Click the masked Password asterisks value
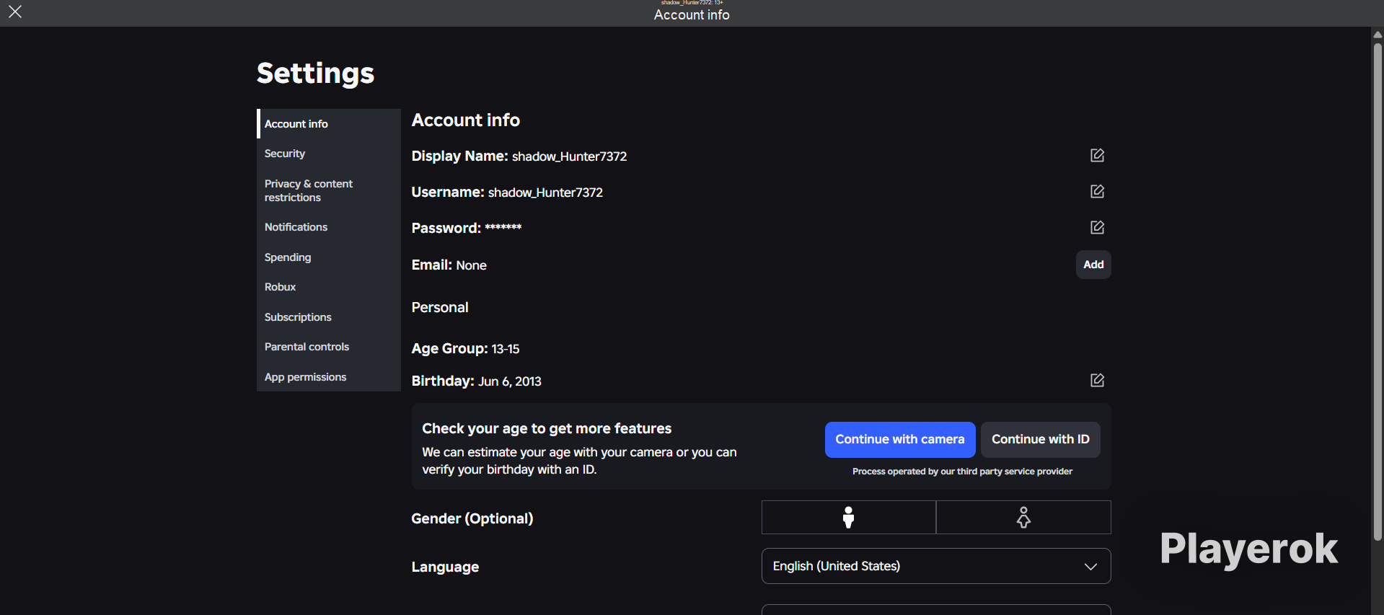Image resolution: width=1384 pixels, height=615 pixels. (503, 228)
